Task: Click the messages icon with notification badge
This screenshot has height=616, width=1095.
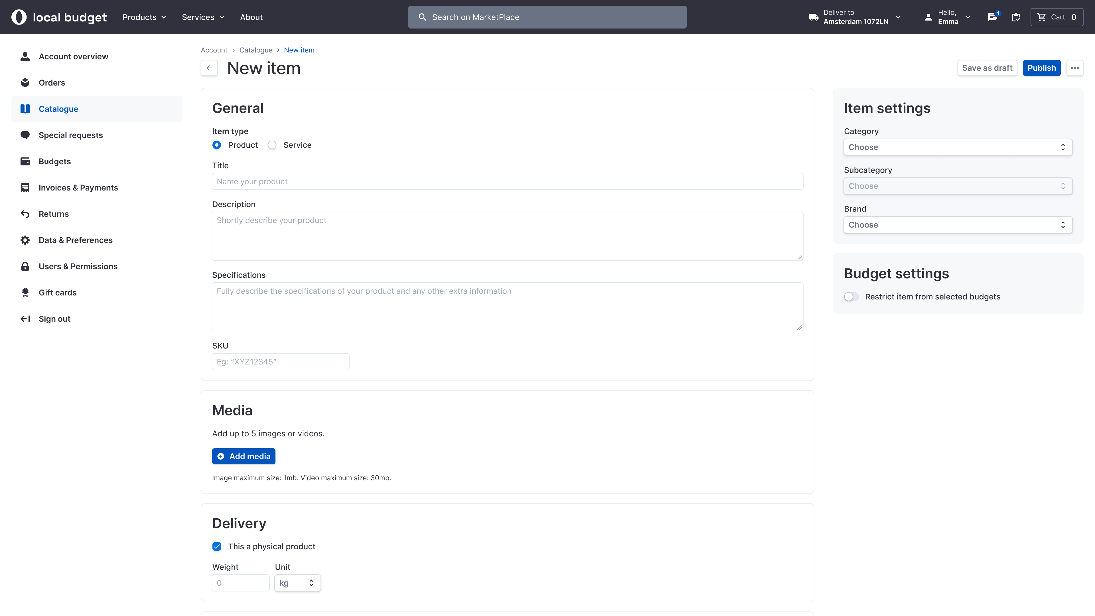Action: (992, 17)
